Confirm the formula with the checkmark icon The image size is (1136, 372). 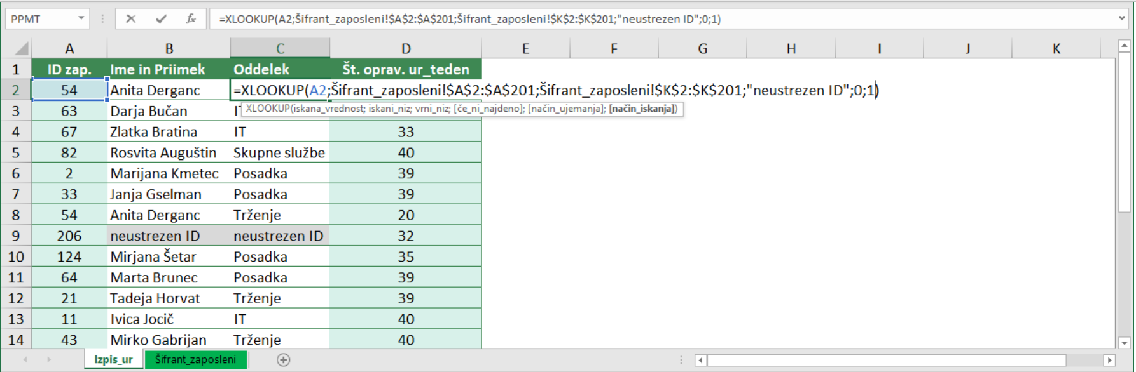(x=161, y=19)
